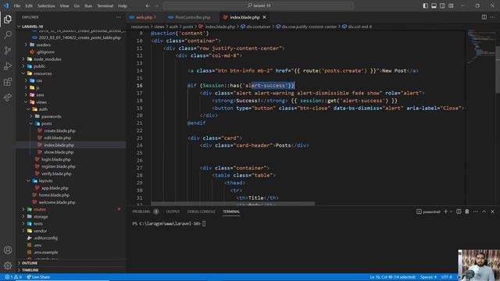500x281 pixels.
Task: Launch new terminal with plus icon
Action: [446, 212]
